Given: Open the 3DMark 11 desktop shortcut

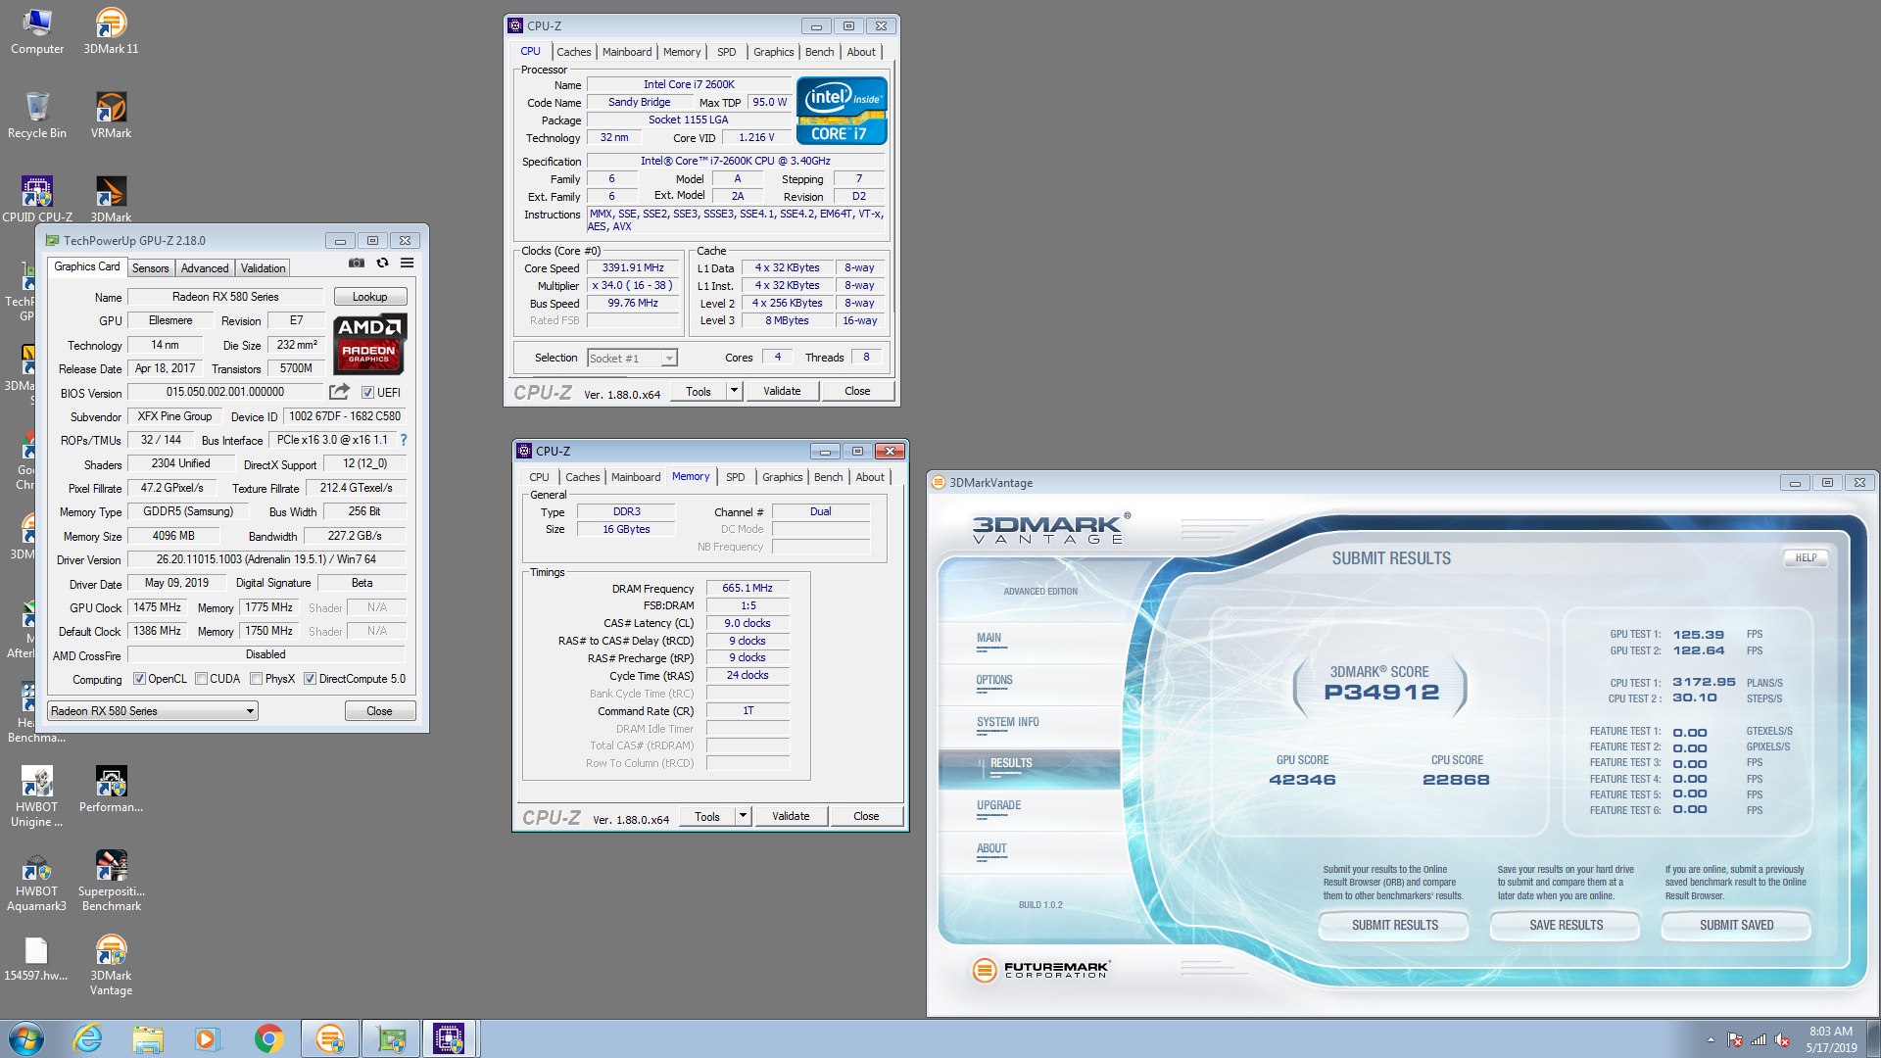Looking at the screenshot, I should 111,31.
